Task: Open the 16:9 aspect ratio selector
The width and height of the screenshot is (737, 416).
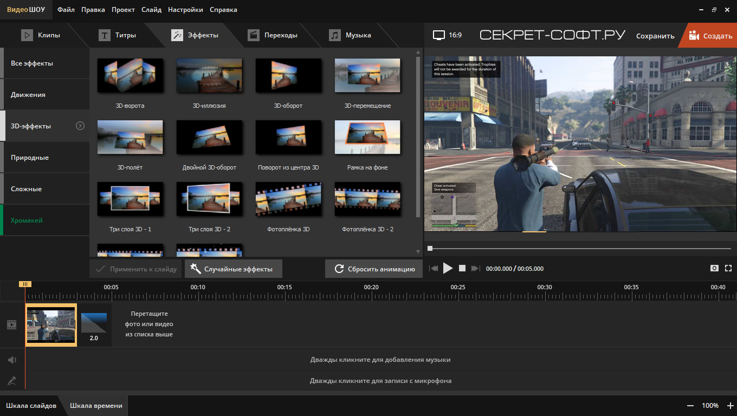Action: click(448, 35)
